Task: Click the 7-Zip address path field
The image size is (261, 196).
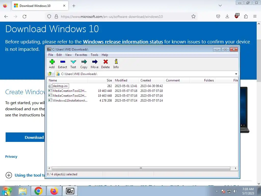Action: coord(145,74)
